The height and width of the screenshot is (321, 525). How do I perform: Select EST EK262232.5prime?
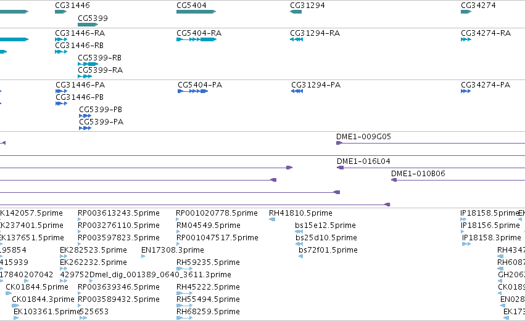pyautogui.click(x=93, y=263)
